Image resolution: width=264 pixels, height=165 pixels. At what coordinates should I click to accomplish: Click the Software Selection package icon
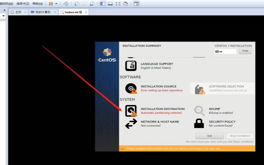click(200, 89)
